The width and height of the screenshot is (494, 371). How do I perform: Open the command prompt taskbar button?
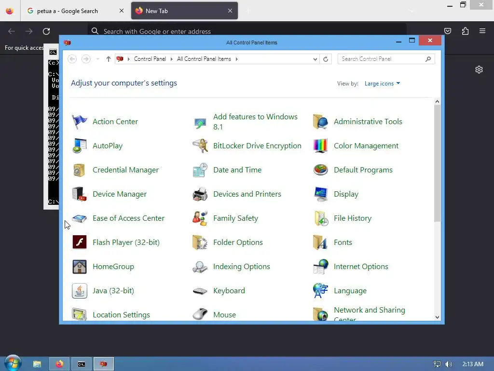(81, 364)
